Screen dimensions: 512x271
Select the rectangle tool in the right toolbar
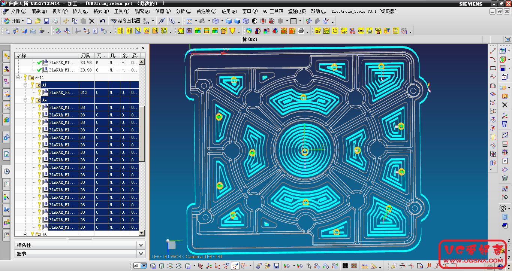(x=493, y=68)
